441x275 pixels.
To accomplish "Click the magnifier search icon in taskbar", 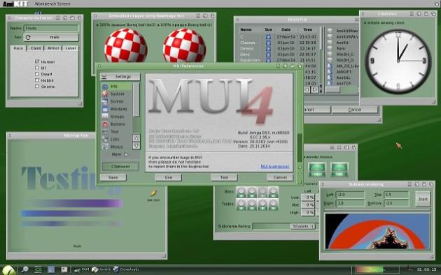I will click(24, 269).
